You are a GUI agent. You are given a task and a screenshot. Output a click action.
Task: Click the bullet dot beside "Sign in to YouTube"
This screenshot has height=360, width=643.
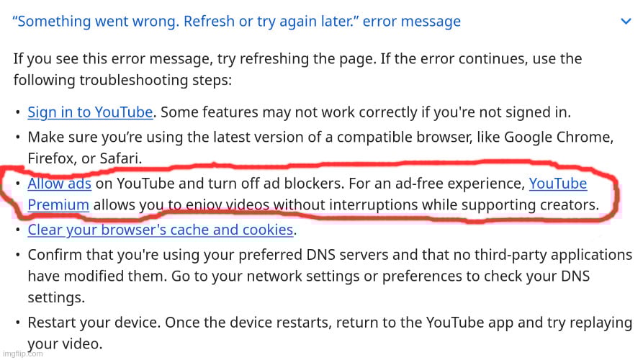[x=17, y=113]
